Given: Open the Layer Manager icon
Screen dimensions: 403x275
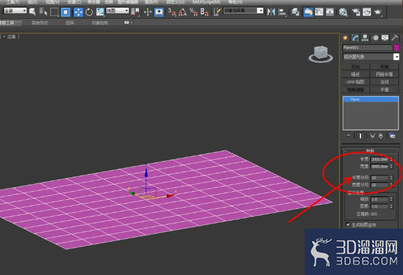Looking at the screenshot, I should pos(296,12).
